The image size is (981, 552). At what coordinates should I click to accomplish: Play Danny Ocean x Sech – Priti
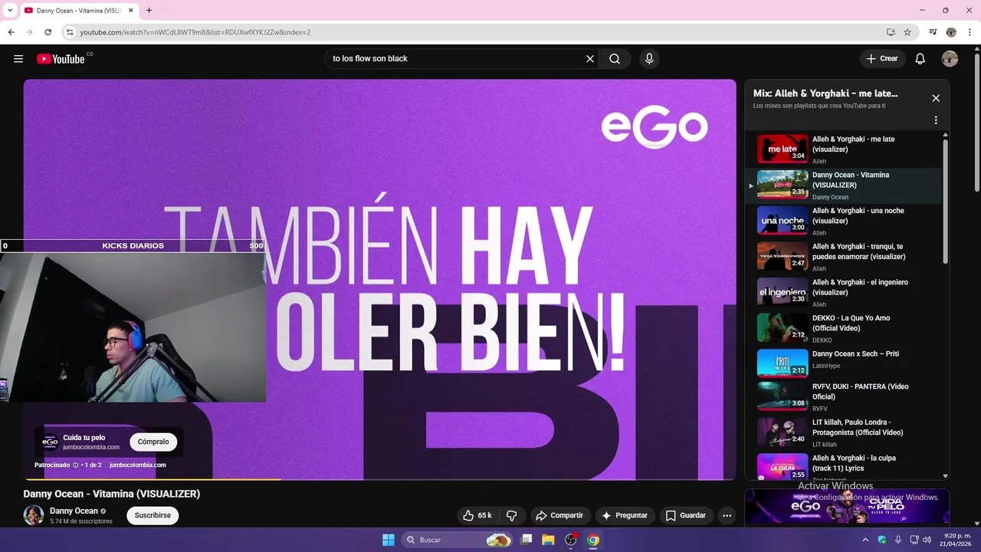(843, 363)
